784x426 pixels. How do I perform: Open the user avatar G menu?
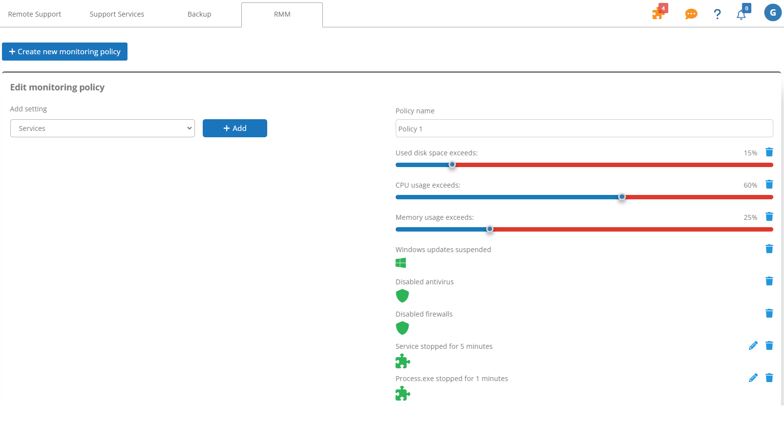(x=773, y=13)
